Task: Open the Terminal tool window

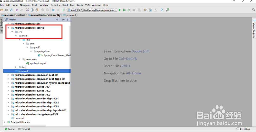Action: (x=24, y=129)
